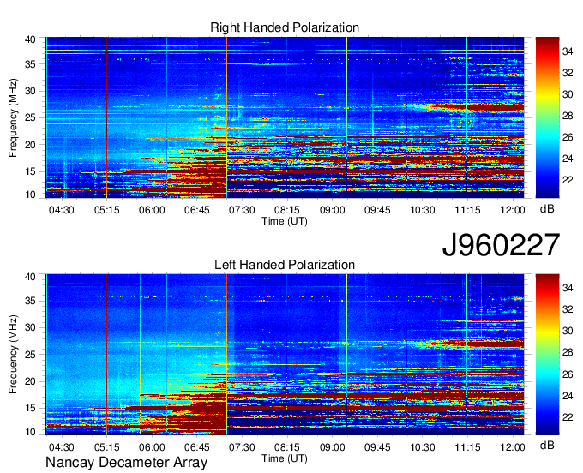Click the upper plot's 11:15 time tick
The image size is (583, 473).
[468, 210]
